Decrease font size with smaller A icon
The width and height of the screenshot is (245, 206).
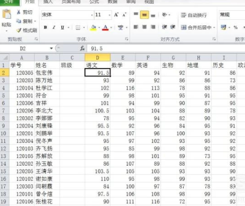[x=124, y=15]
